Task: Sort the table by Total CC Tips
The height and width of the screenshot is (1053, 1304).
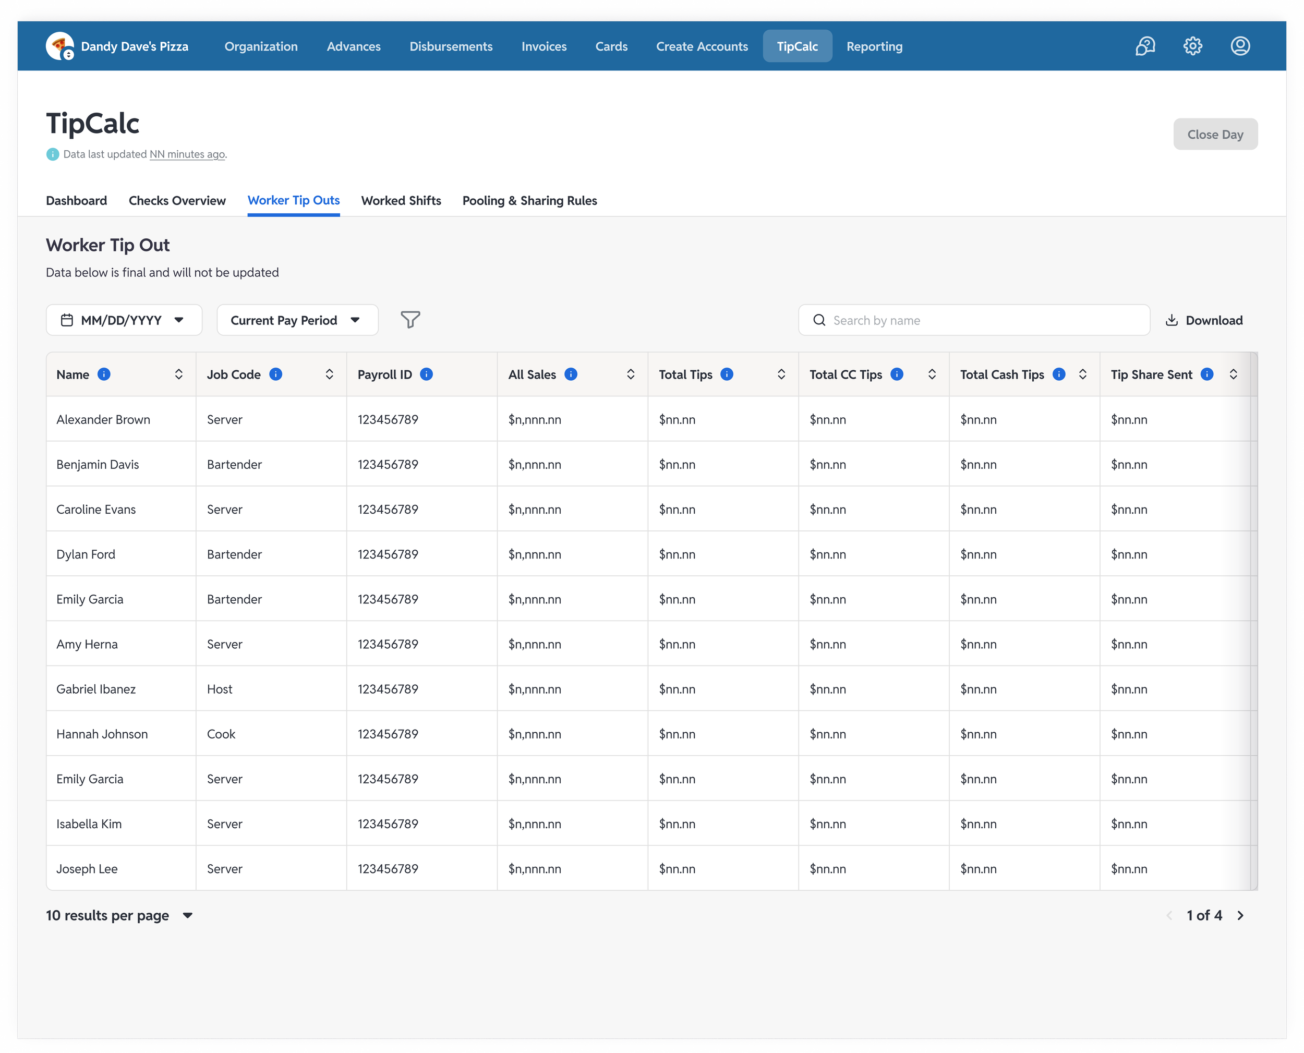Action: (x=932, y=374)
